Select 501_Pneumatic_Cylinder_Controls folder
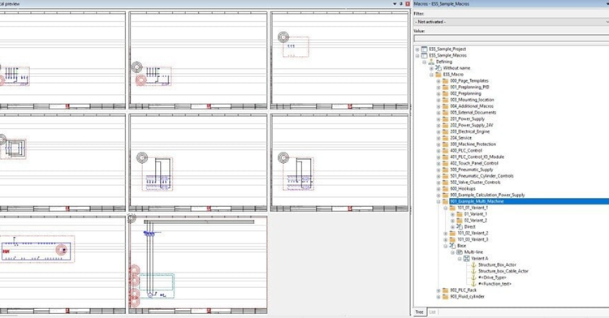Viewport: 609px width, 318px height. 482,176
